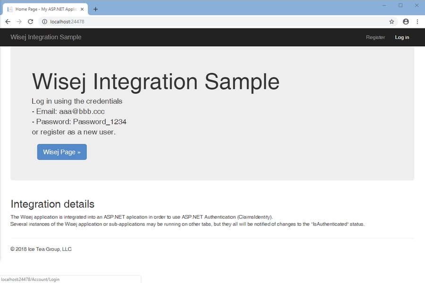Reload the localhost page
The height and width of the screenshot is (283, 425).
tap(30, 22)
